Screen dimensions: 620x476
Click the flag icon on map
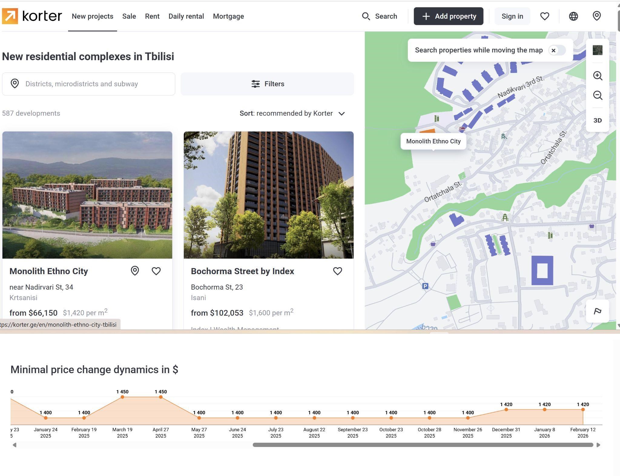pyautogui.click(x=597, y=311)
